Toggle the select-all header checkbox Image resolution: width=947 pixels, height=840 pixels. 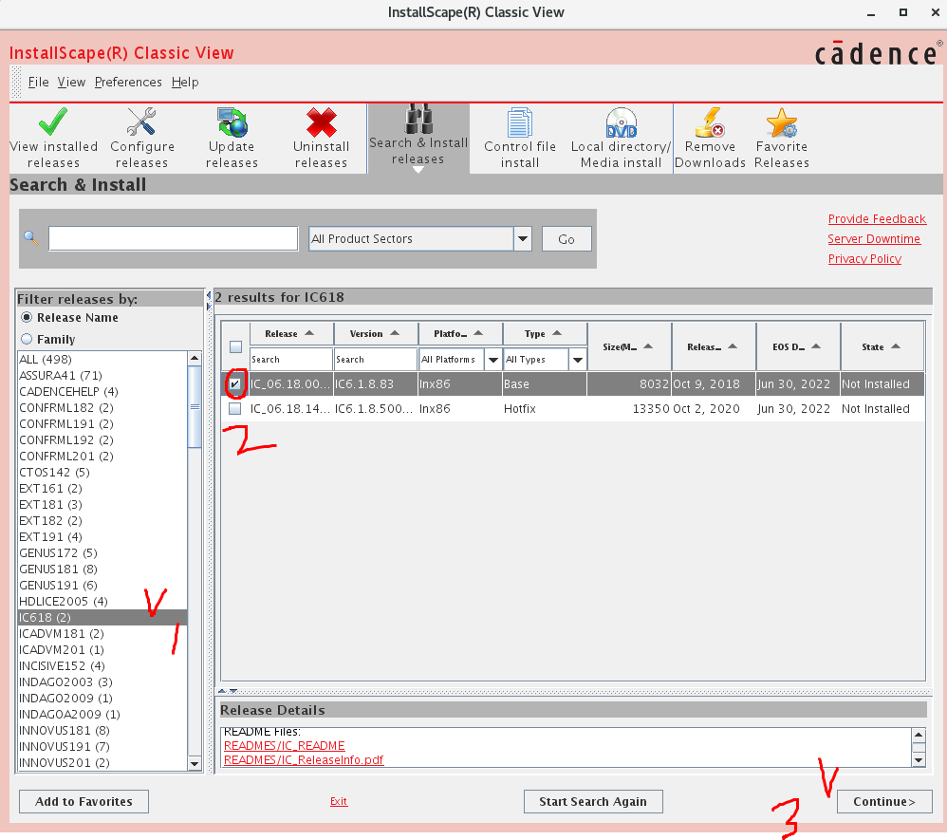[235, 346]
